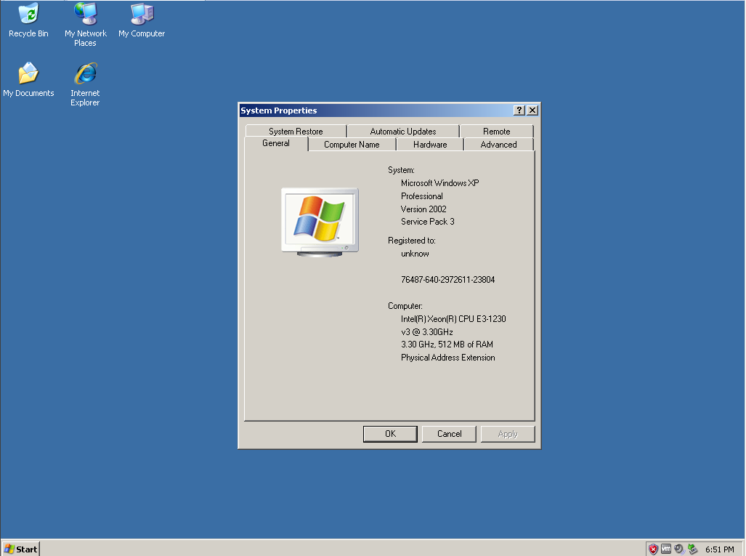Click the greyed-out Apply button
Viewport: 746px width, 556px height.
(x=508, y=434)
